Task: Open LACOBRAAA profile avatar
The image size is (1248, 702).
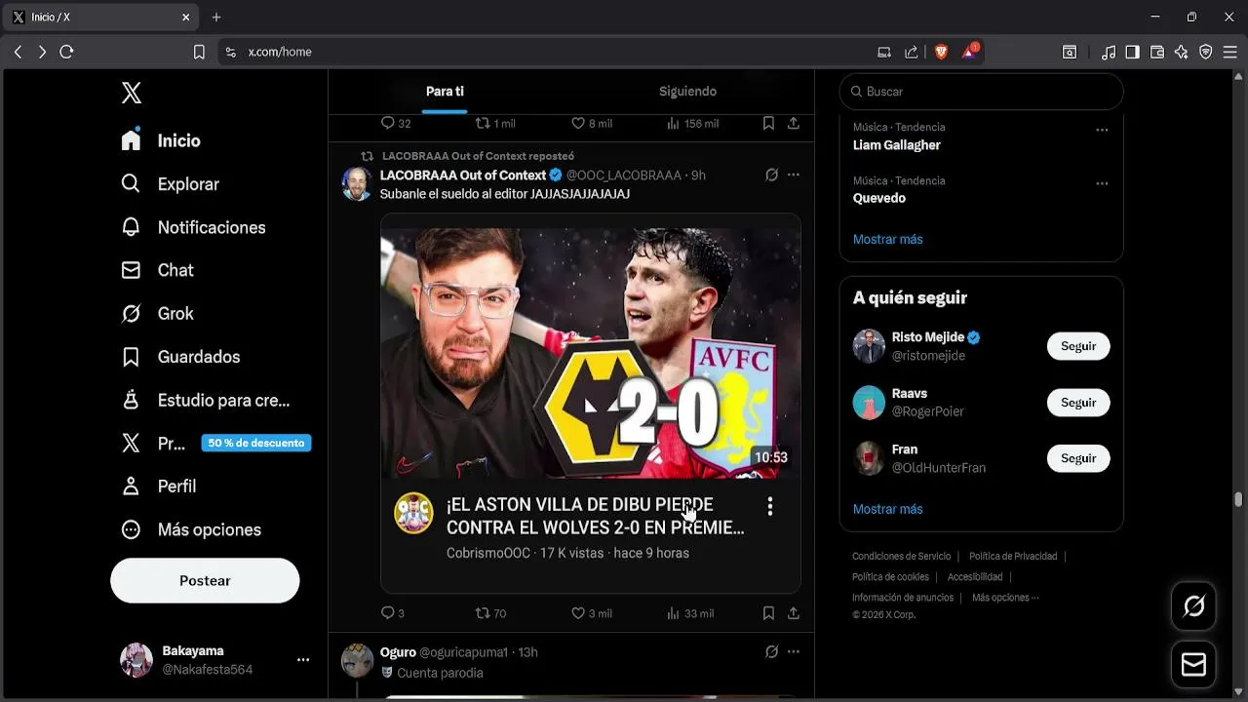Action: (357, 183)
